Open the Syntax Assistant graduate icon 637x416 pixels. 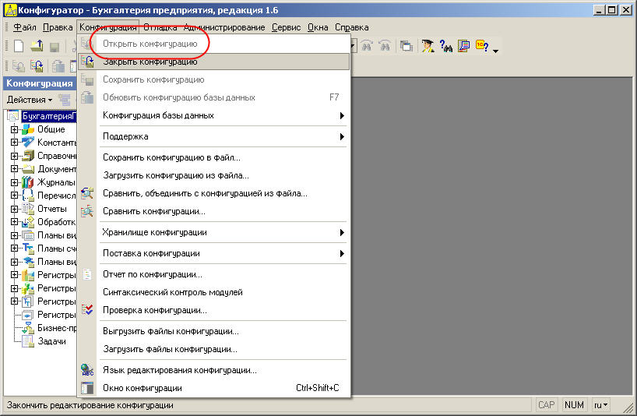(428, 47)
